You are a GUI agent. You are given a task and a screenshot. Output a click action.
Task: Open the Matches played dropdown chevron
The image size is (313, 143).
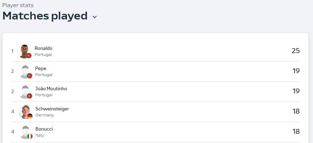point(95,17)
